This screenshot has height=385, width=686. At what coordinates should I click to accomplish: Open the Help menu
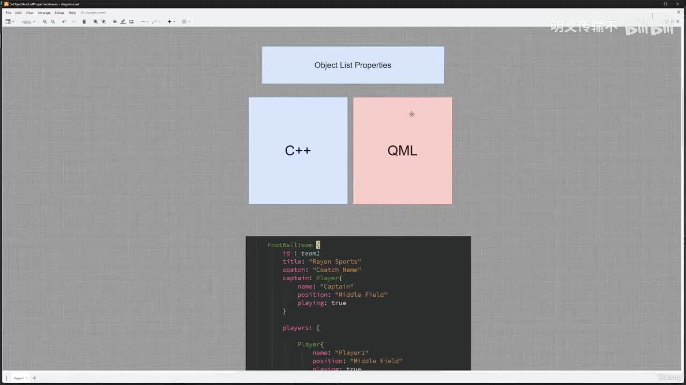click(72, 12)
